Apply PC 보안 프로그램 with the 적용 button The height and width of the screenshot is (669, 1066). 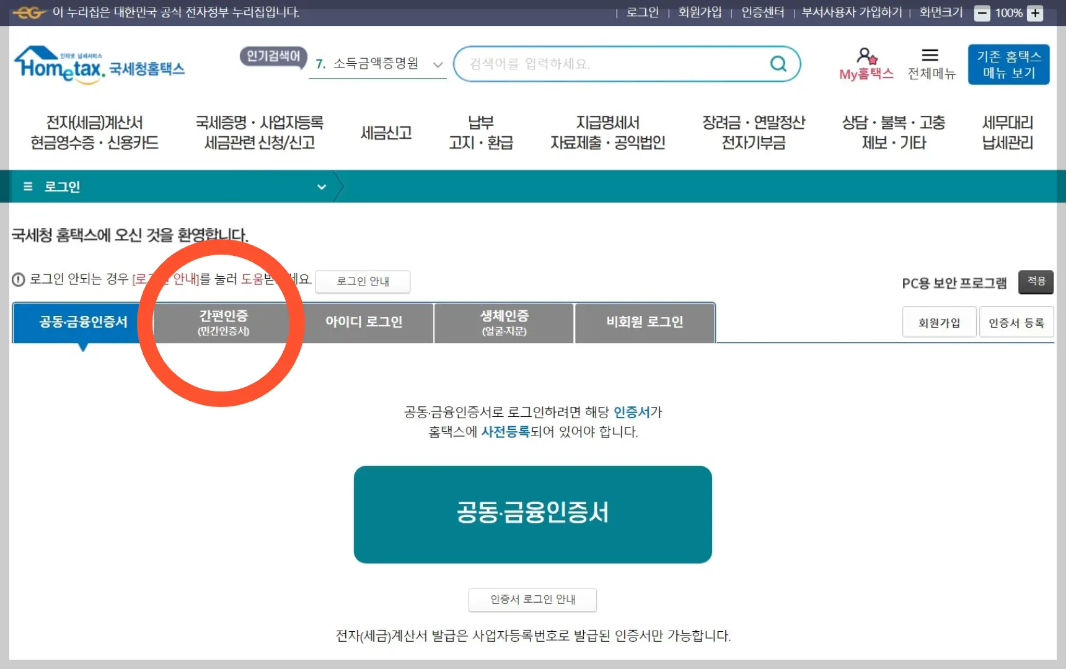tap(1035, 281)
